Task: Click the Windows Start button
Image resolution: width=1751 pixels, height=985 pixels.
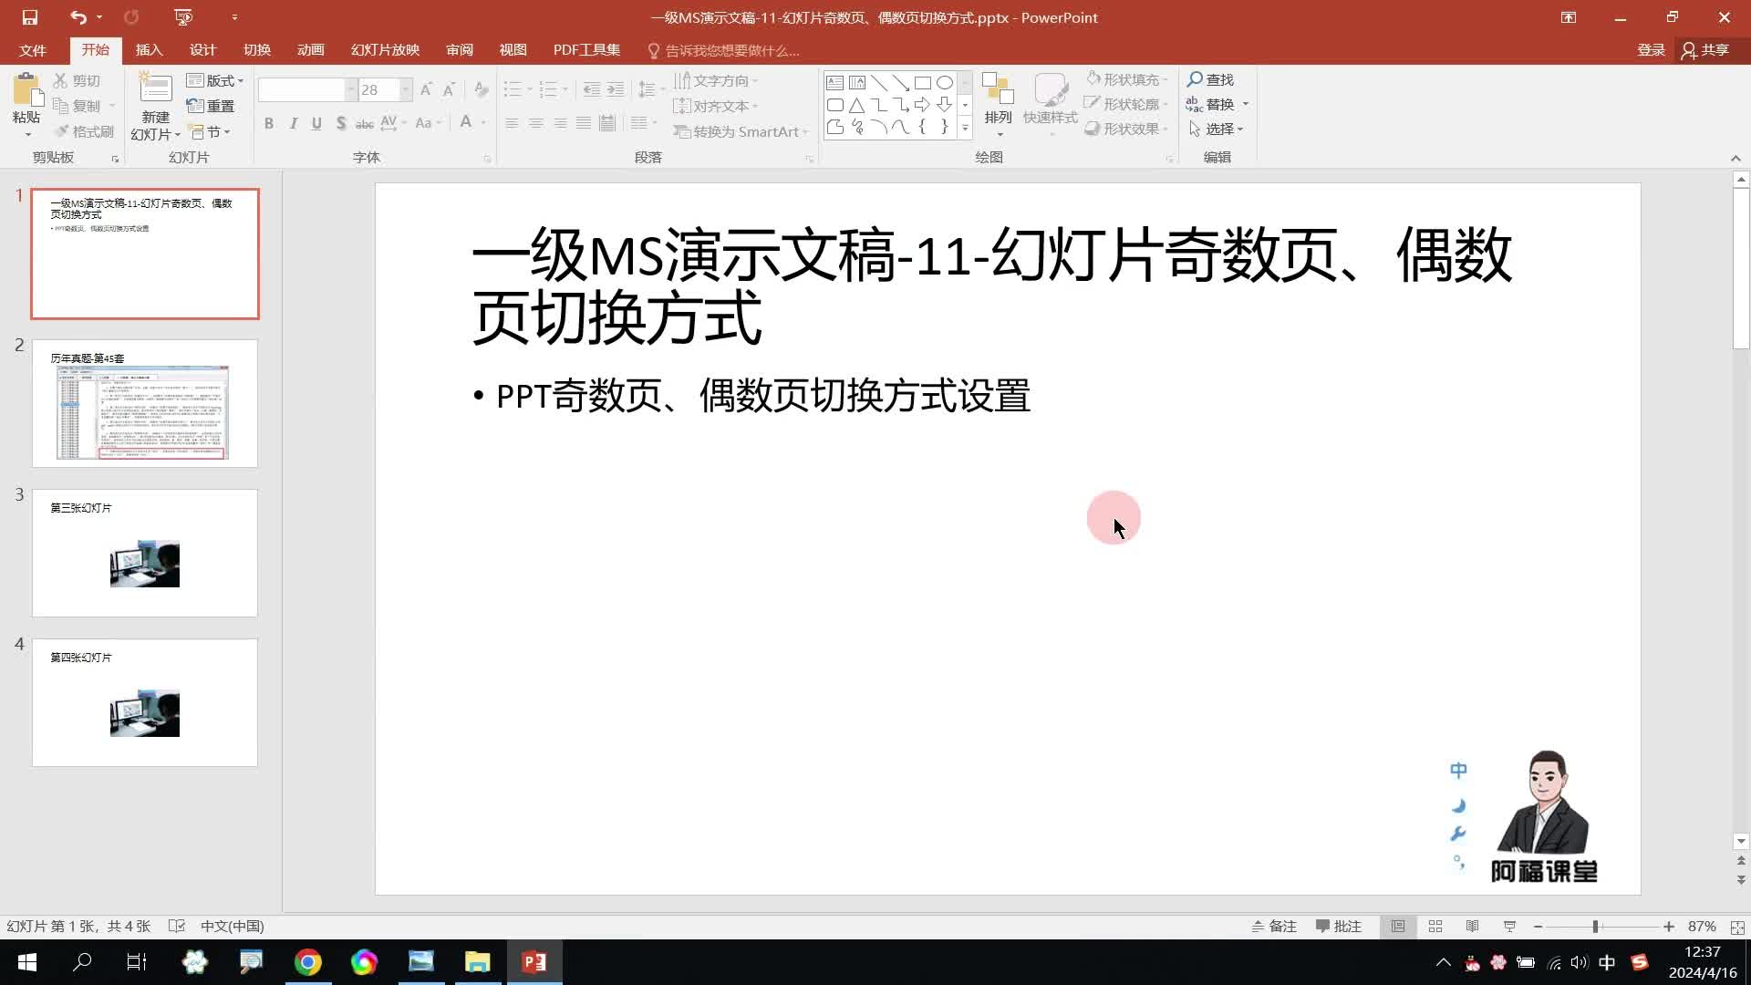Action: (x=27, y=962)
